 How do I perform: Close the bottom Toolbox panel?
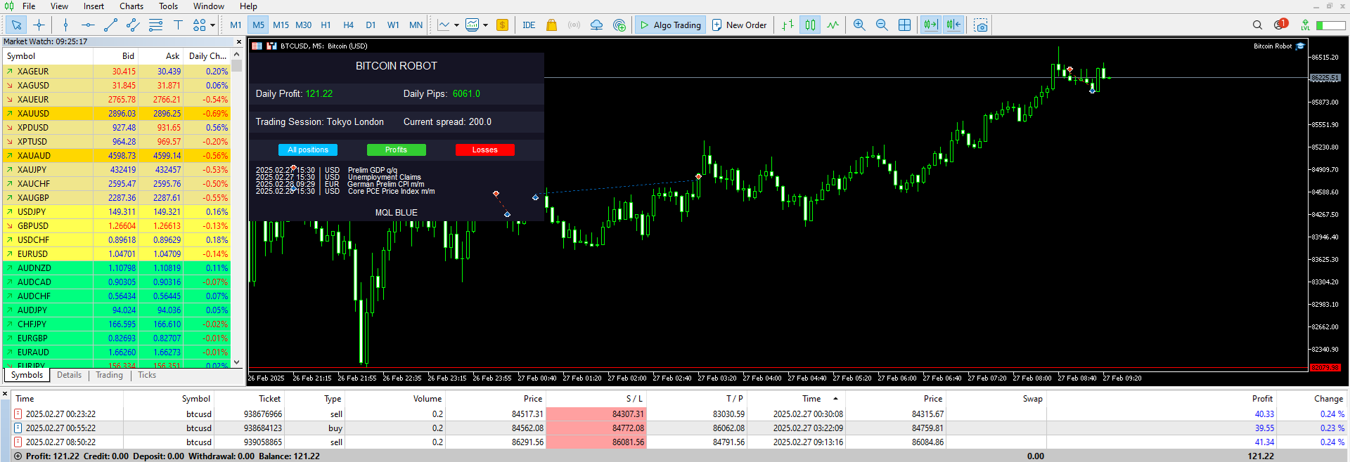coord(5,394)
